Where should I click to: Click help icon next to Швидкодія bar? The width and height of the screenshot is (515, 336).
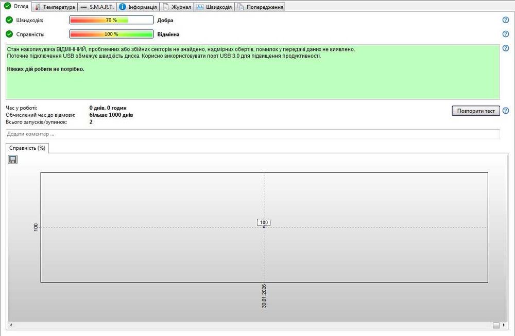[506, 20]
